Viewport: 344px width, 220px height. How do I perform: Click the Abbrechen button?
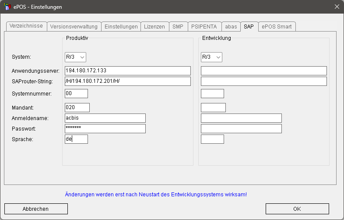(36, 209)
